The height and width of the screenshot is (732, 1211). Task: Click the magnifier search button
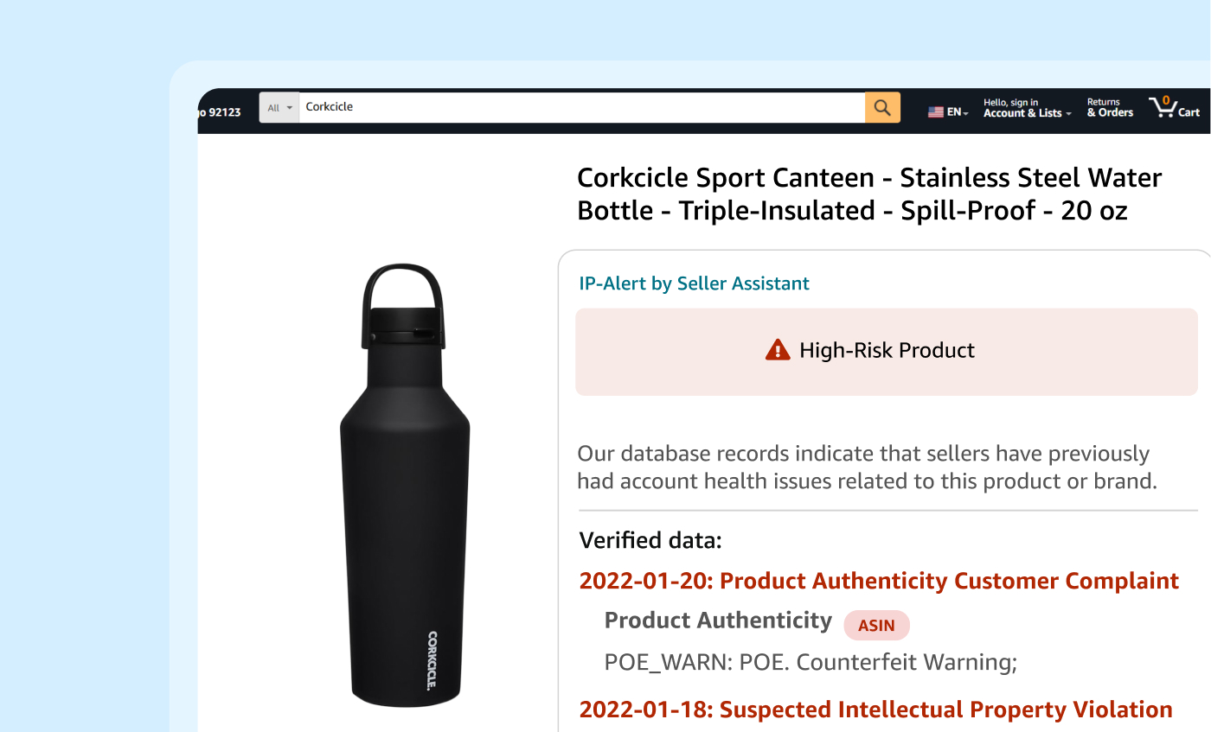coord(882,108)
